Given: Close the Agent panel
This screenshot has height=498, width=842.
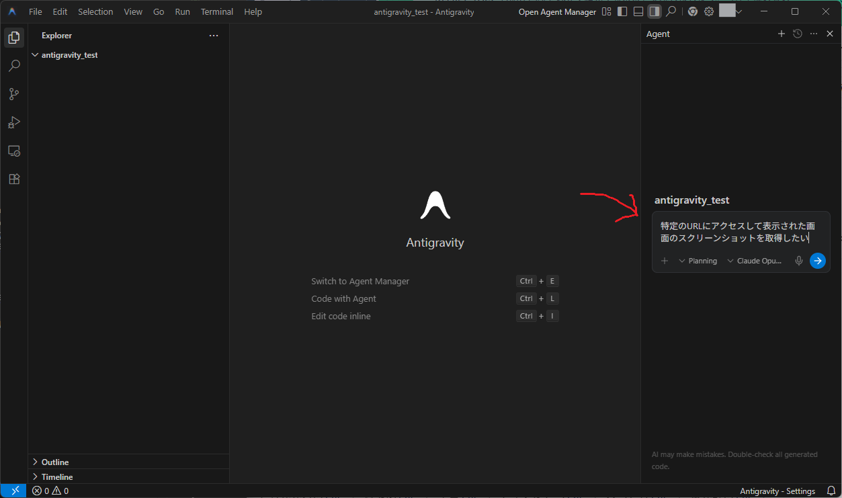Looking at the screenshot, I should 830,34.
